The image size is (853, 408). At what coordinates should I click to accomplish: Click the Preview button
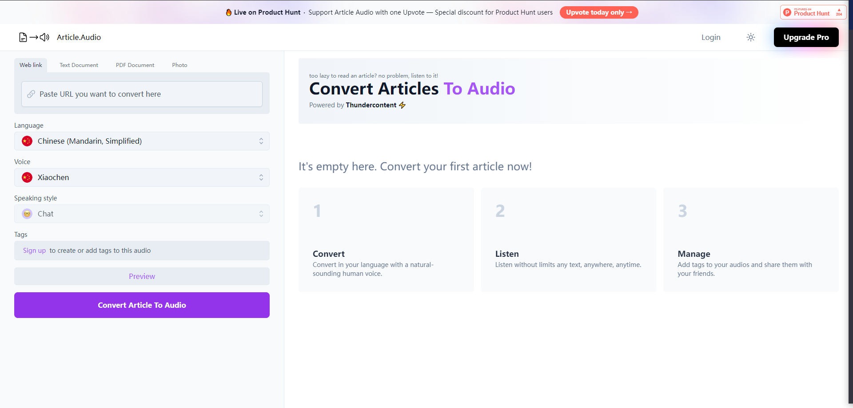[x=142, y=276]
